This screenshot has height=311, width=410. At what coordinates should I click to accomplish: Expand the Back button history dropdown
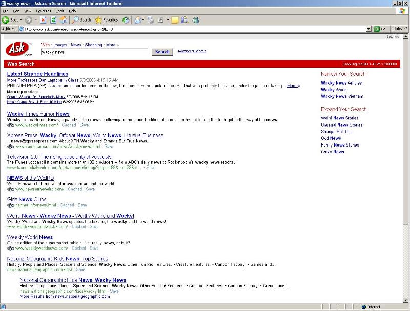tap(20, 20)
